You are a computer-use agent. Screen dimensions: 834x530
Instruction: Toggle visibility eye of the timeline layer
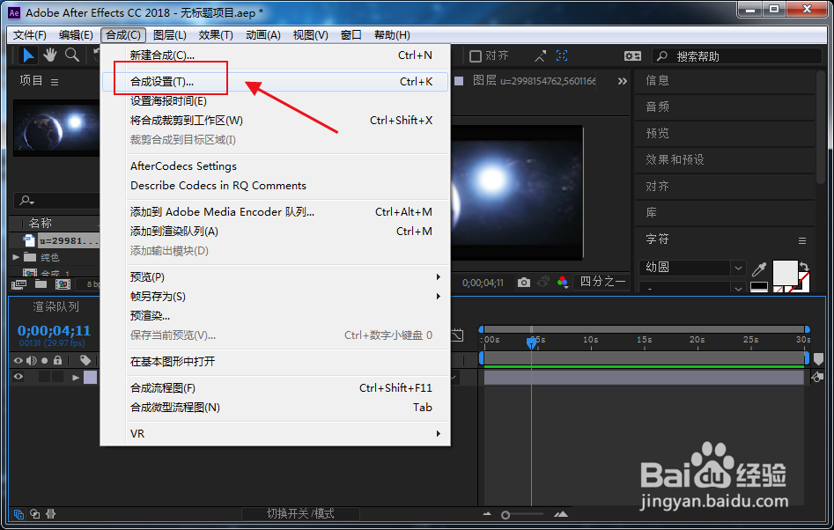coord(18,377)
